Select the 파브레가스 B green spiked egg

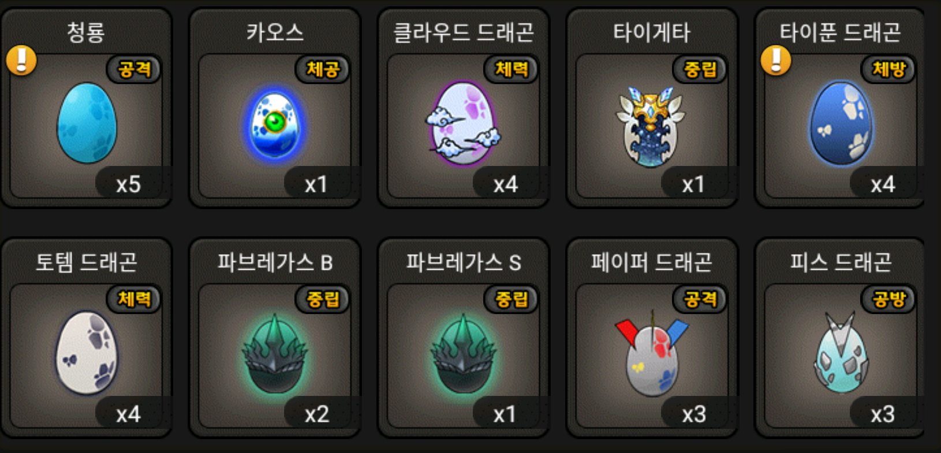[x=275, y=354]
